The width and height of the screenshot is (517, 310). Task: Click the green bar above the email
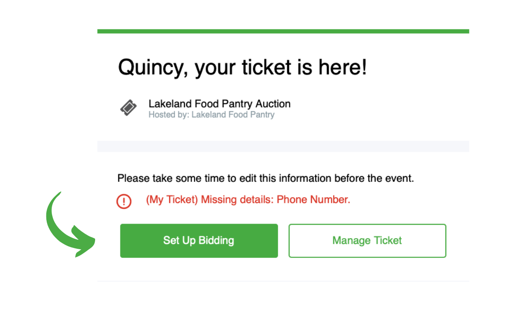(x=283, y=31)
